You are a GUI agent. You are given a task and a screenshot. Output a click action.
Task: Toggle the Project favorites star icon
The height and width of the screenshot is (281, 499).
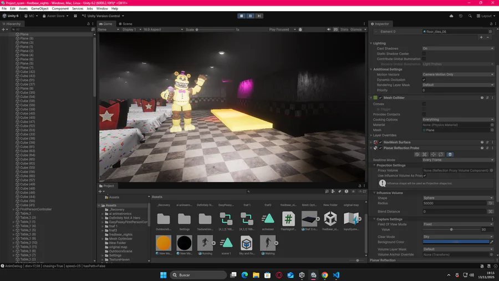pos(353,192)
